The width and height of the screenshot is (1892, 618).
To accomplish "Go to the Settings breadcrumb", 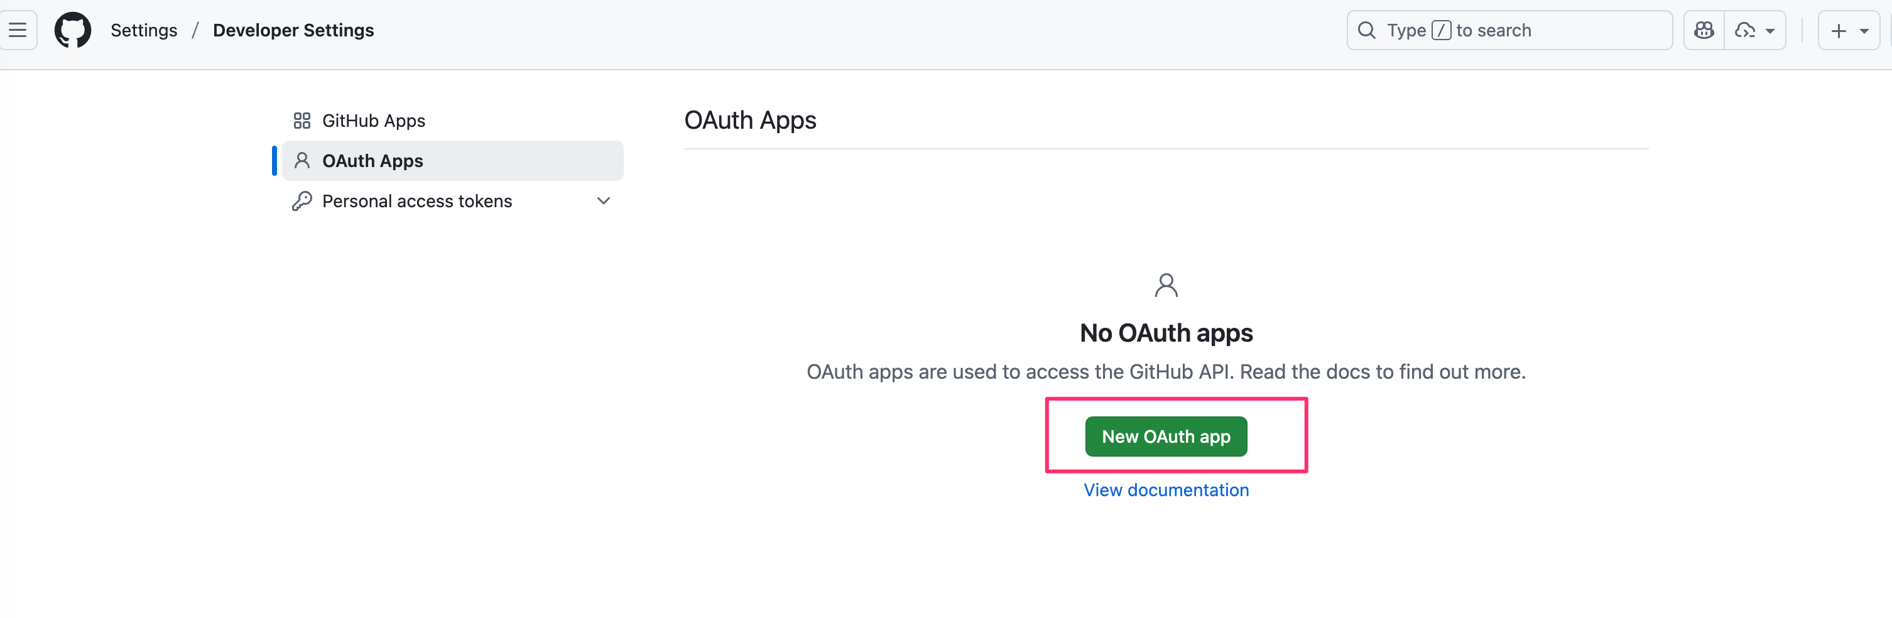I will pyautogui.click(x=144, y=30).
